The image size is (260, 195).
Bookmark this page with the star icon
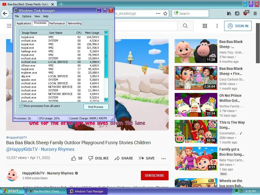click(x=165, y=14)
